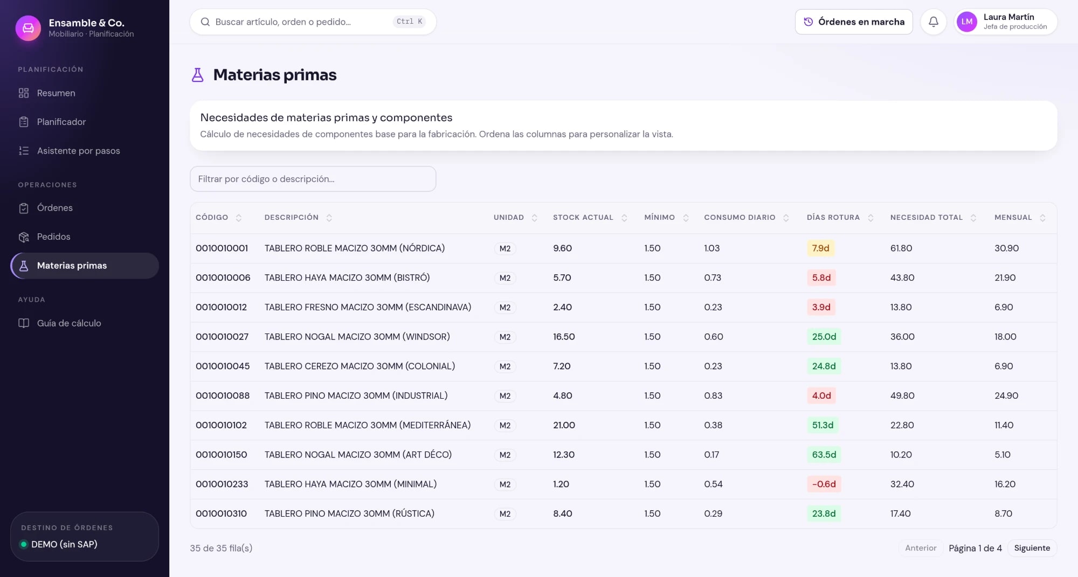Open Órdenes en marcha
The width and height of the screenshot is (1078, 577).
pyautogui.click(x=854, y=22)
